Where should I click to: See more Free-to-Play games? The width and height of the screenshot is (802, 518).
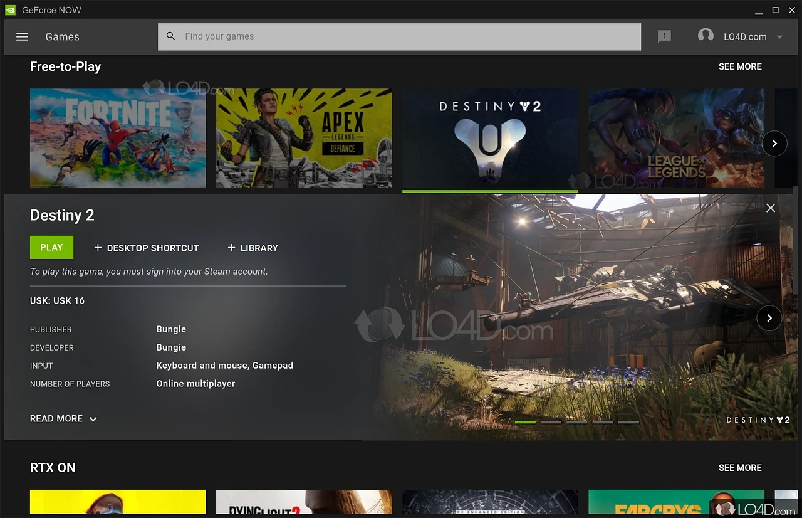click(x=740, y=66)
